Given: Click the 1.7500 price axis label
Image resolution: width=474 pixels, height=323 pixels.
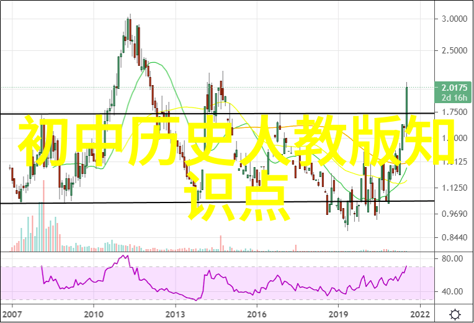Looking at the screenshot, I should (x=454, y=112).
